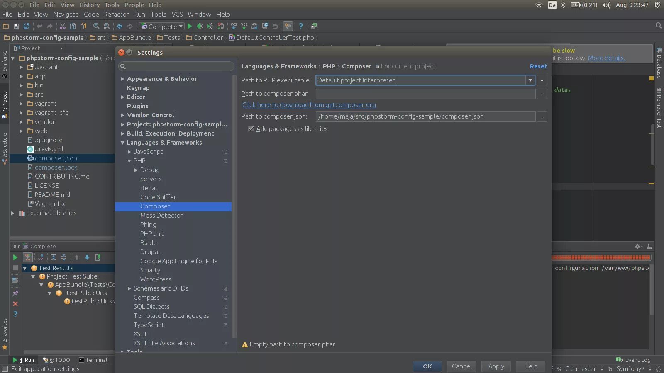Click the Help button in Settings dialog
Image resolution: width=664 pixels, height=373 pixels.
[x=530, y=366]
